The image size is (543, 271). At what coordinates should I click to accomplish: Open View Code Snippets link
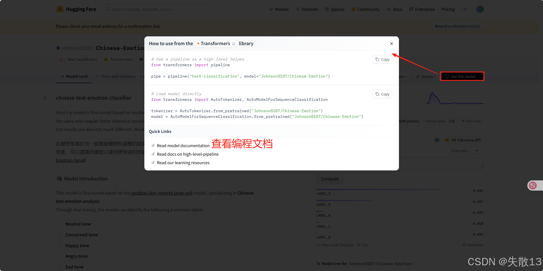tap(335, 245)
